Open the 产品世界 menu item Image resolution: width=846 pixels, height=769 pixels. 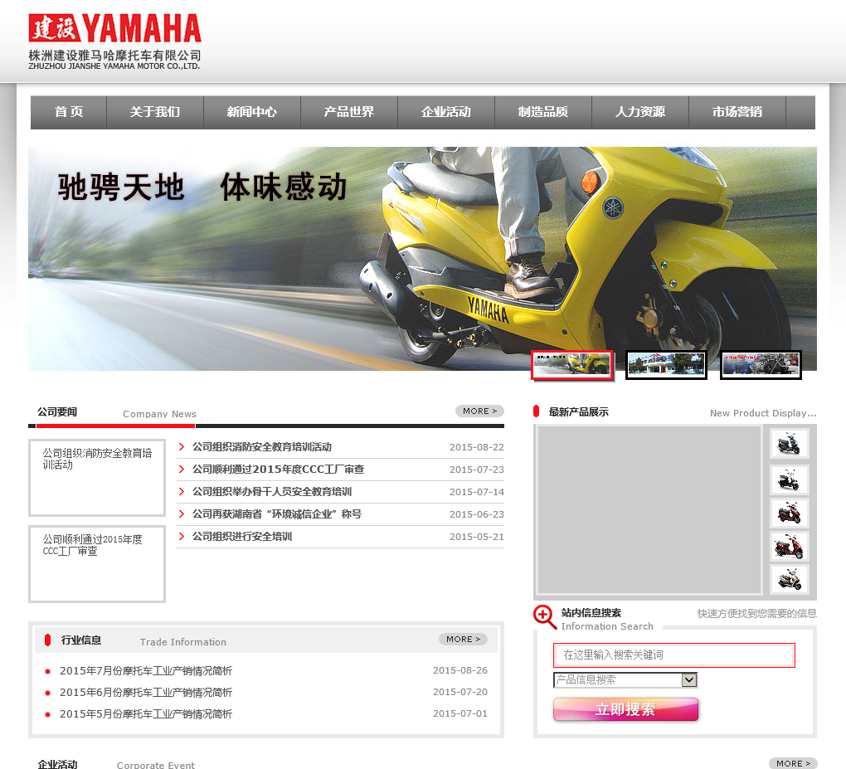click(x=349, y=112)
